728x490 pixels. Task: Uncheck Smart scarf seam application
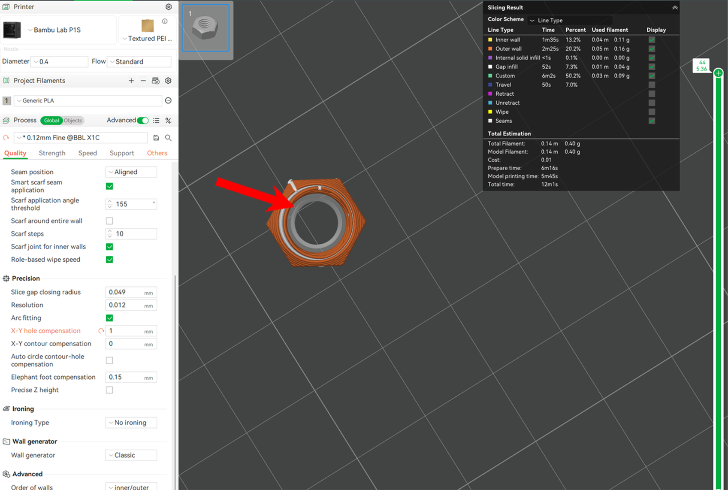(x=109, y=186)
